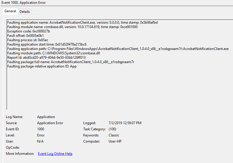This screenshot has width=233, height=163.
Task: Open the Details tab
Action: point(25,12)
